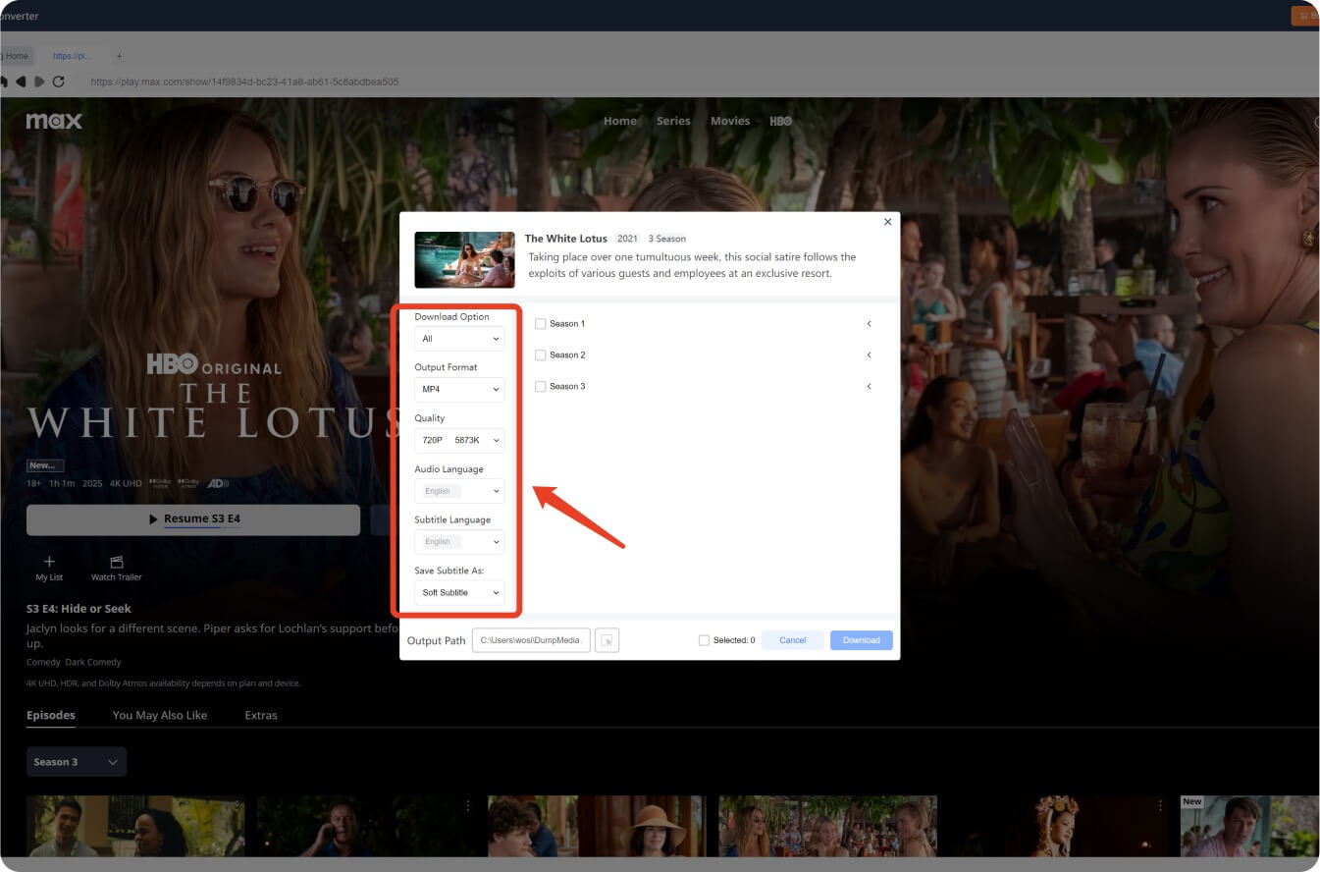Click the Cancel button
The width and height of the screenshot is (1320, 872).
pyautogui.click(x=793, y=640)
